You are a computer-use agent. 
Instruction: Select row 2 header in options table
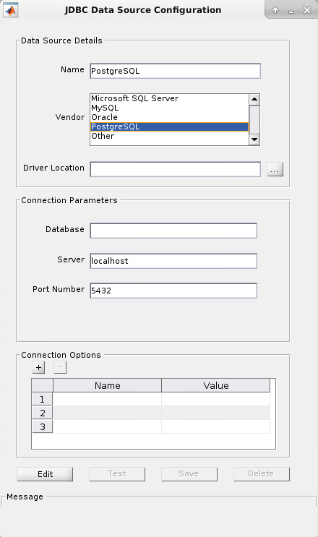point(43,413)
